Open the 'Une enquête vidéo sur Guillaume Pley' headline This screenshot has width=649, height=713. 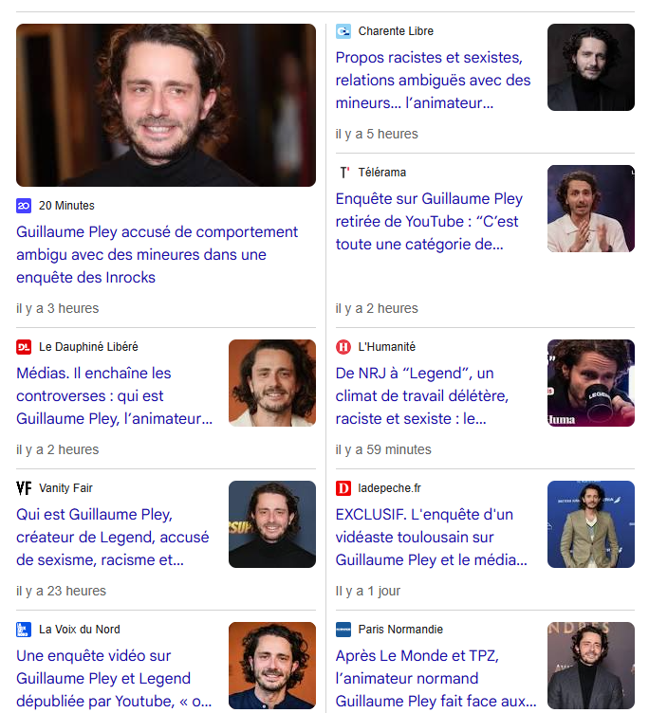point(114,679)
